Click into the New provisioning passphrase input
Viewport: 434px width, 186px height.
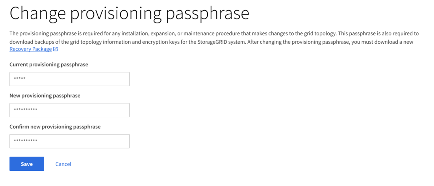coord(69,110)
